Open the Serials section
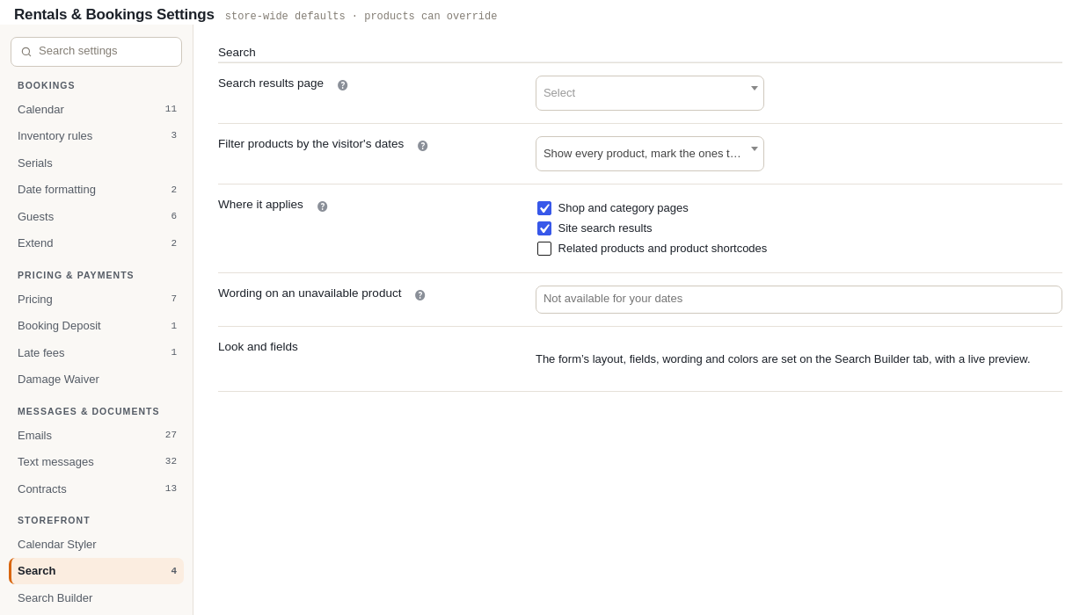 click(97, 163)
